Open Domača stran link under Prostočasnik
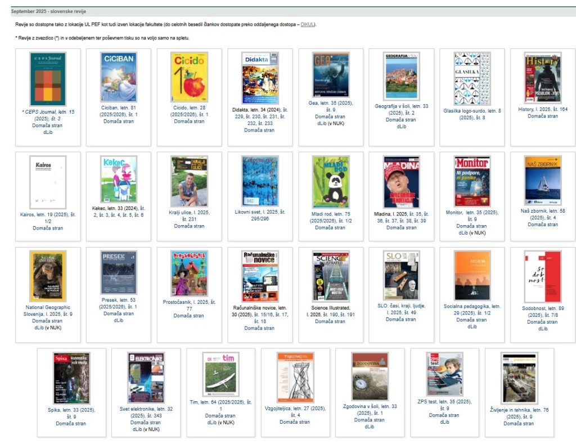Viewport: 576px width, 444px height. pyautogui.click(x=188, y=316)
